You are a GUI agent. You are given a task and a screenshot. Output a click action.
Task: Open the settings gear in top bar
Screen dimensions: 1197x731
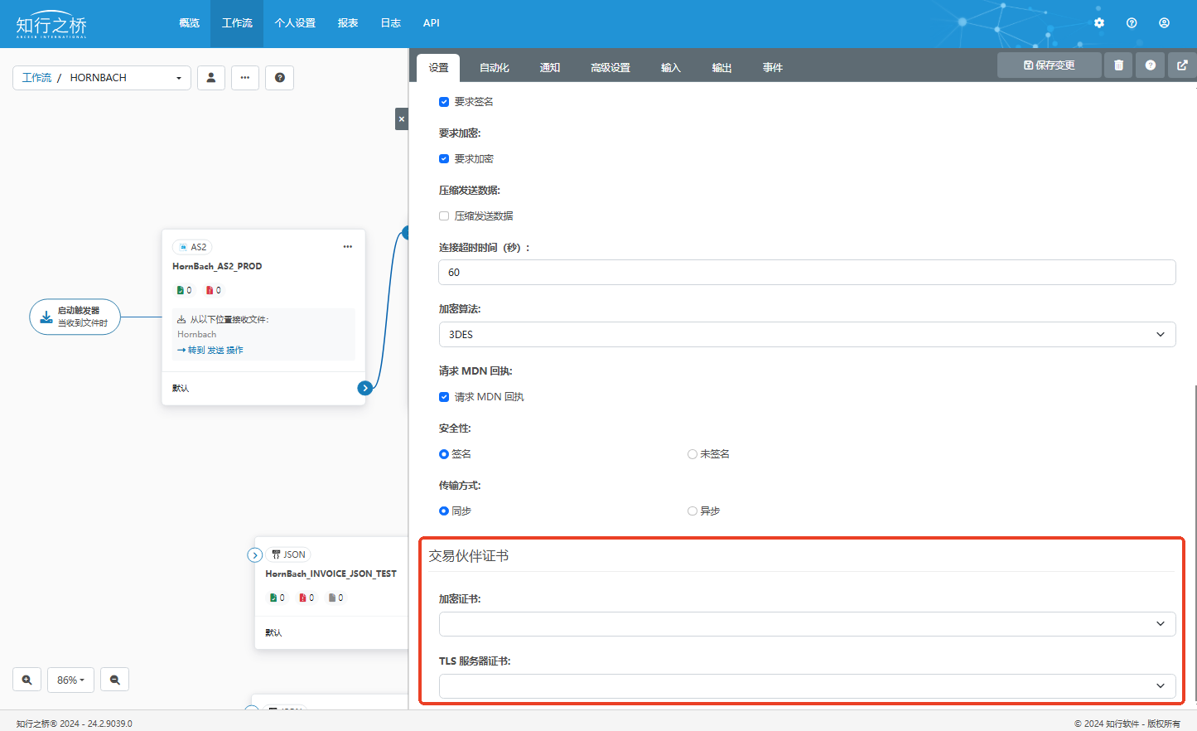pos(1098,23)
